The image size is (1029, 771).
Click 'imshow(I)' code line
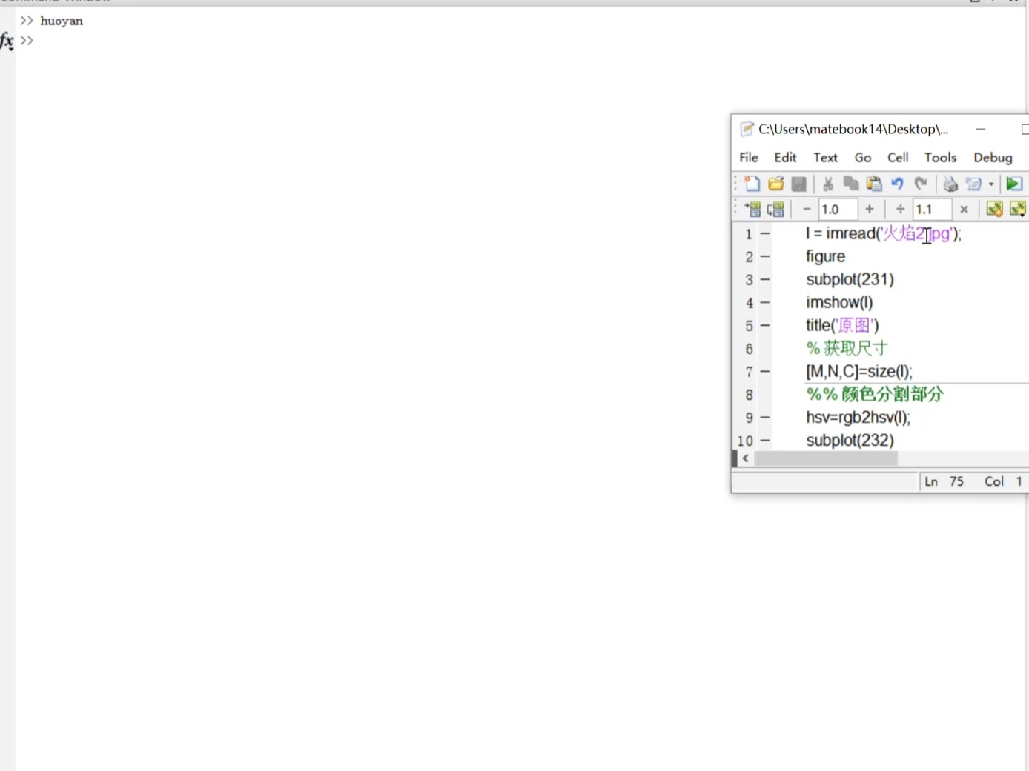click(839, 303)
